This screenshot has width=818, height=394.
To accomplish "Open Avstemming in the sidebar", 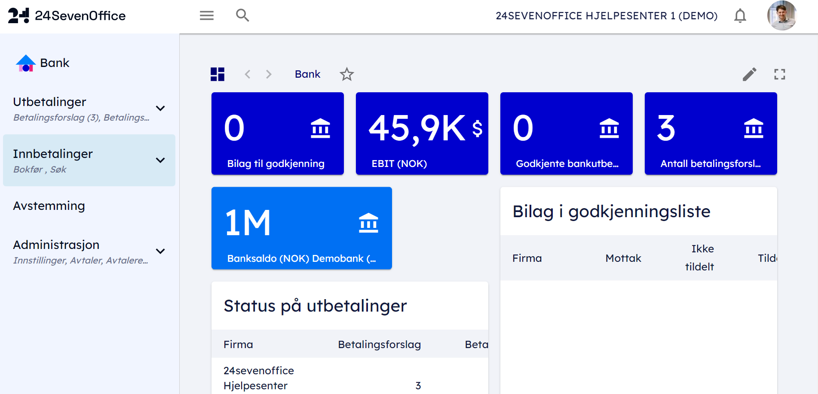I will 49,206.
